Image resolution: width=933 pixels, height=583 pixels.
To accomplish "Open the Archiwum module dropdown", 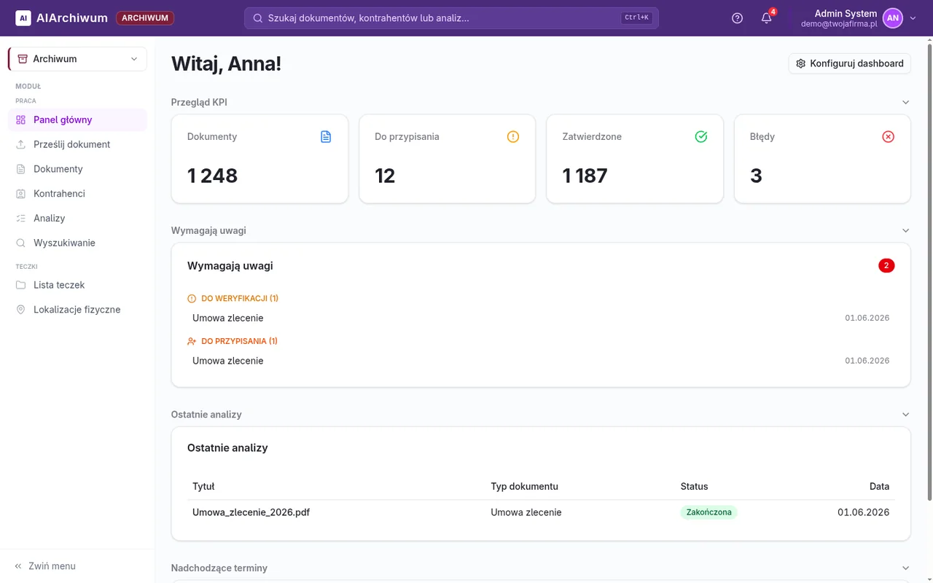I will (x=77, y=59).
